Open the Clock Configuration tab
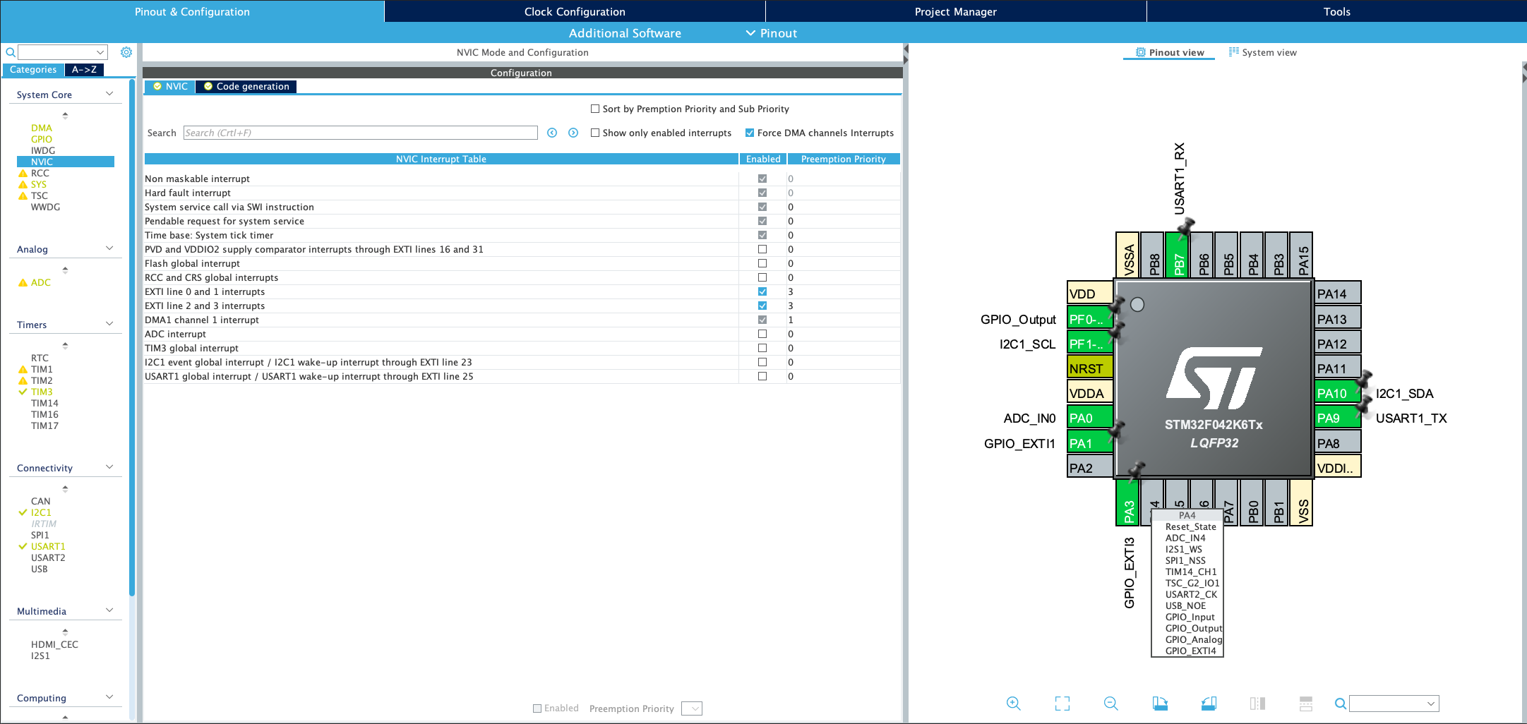Screen dimensions: 1527x724 pos(575,11)
